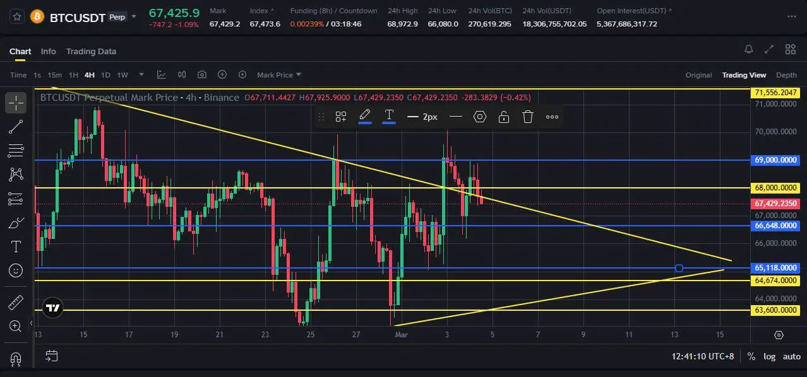Screen dimensions: 807x377
Task: Open the timezone 12:41:10 UTC+8 selector
Action: click(703, 356)
